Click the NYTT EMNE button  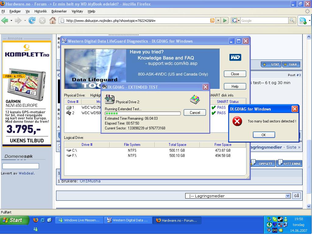click(289, 164)
